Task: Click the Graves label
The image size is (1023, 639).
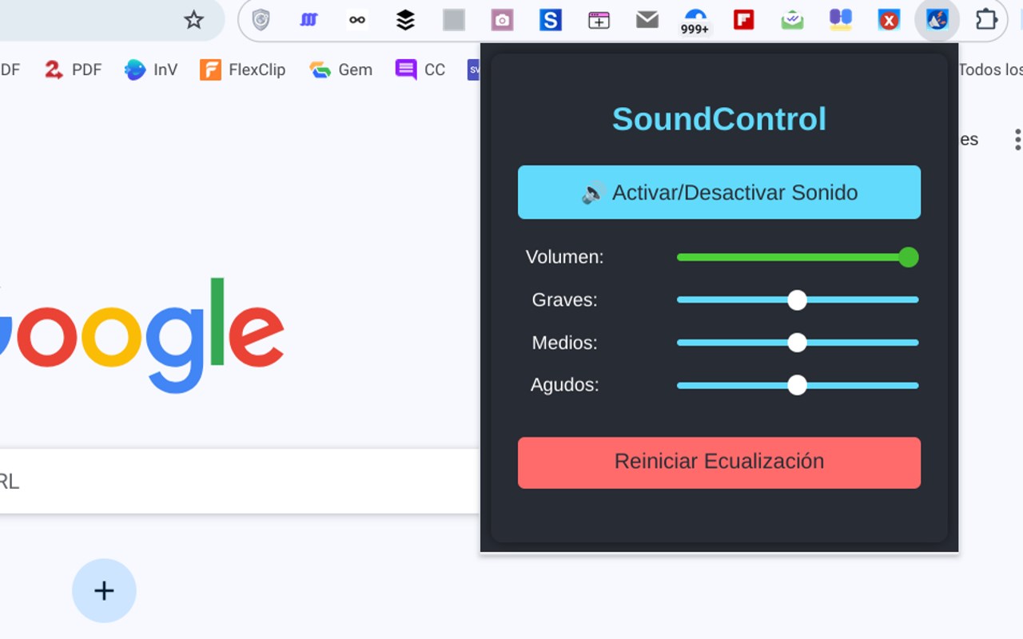Action: coord(565,300)
